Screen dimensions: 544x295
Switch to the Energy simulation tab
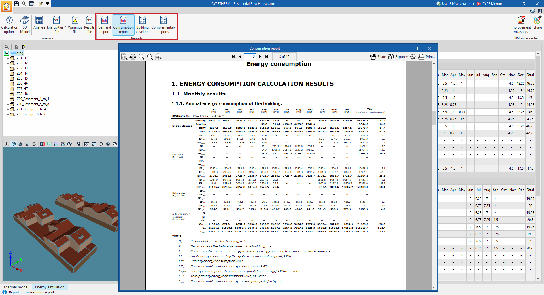(x=50, y=287)
